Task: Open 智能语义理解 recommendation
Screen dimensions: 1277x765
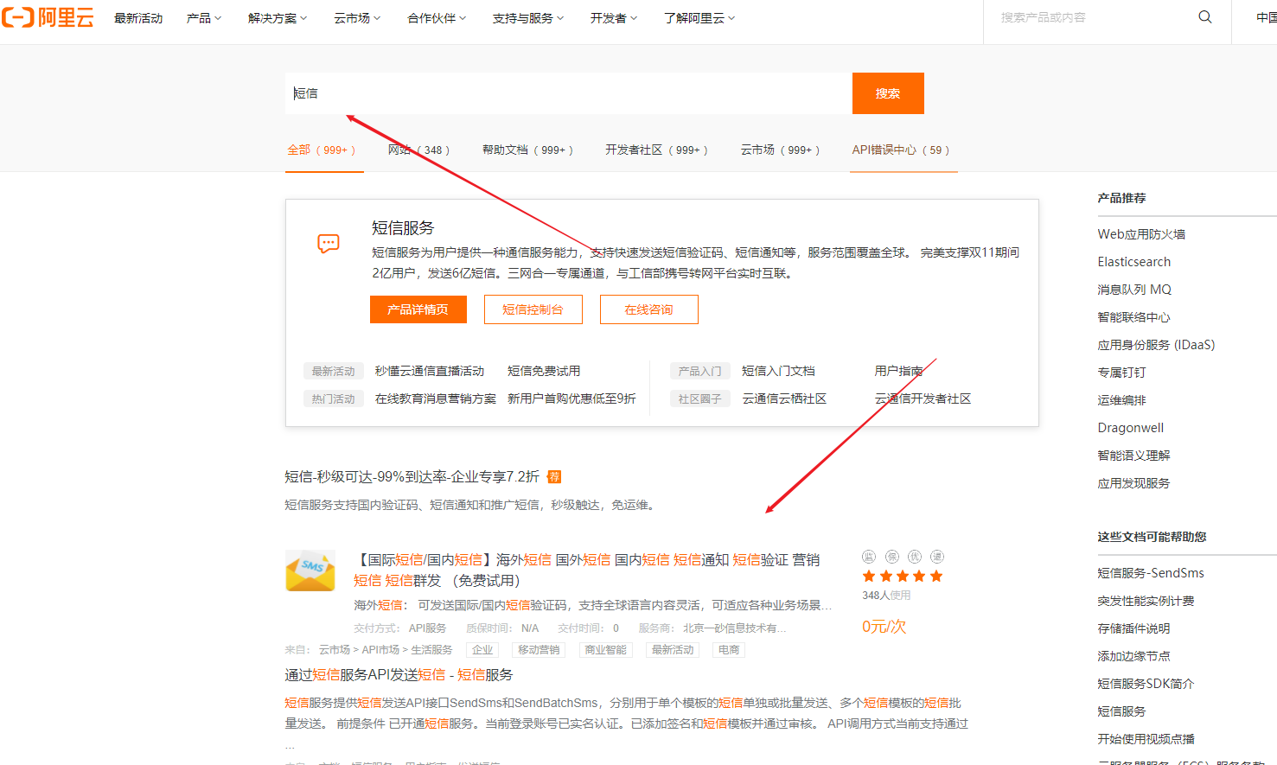Action: tap(1133, 456)
